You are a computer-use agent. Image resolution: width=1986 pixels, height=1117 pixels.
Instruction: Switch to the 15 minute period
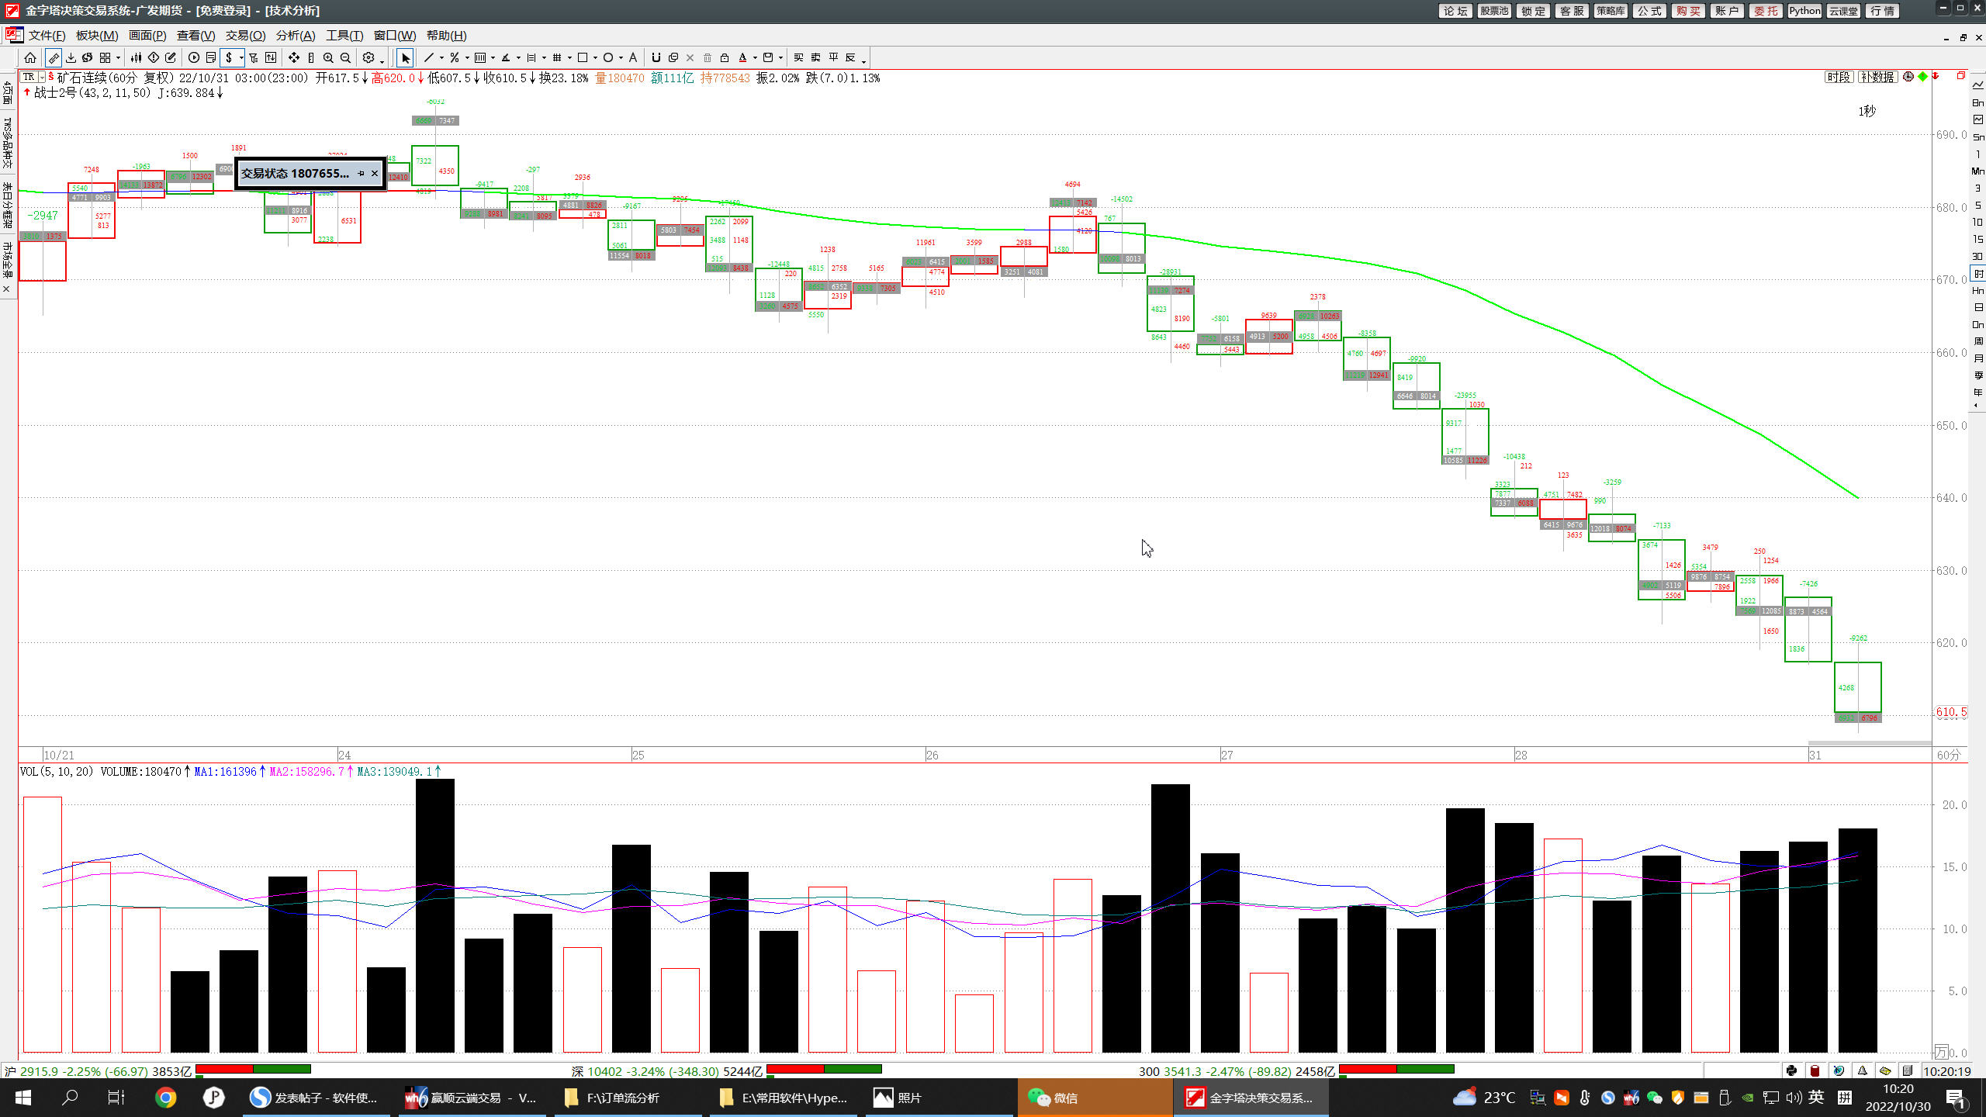click(1977, 239)
